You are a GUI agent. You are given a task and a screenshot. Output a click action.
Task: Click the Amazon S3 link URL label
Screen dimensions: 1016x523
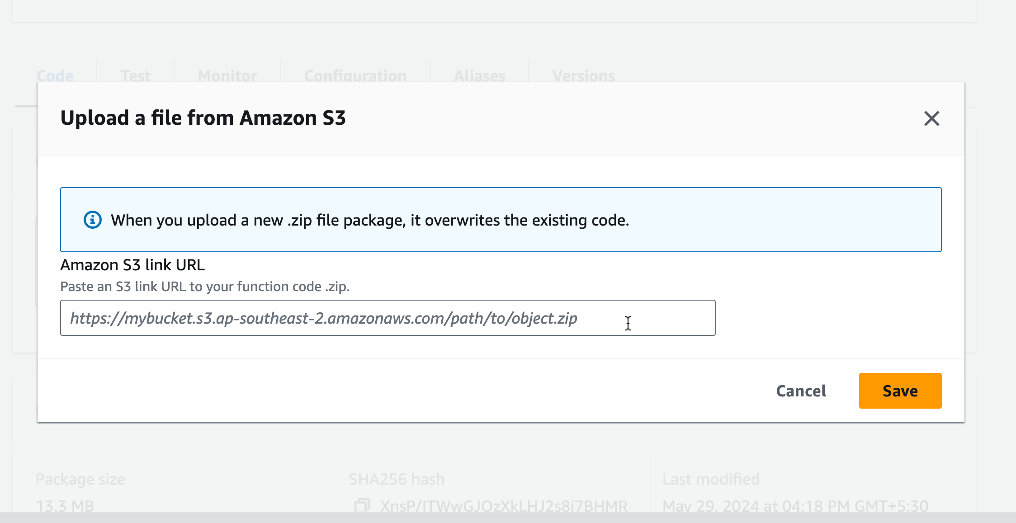132,265
